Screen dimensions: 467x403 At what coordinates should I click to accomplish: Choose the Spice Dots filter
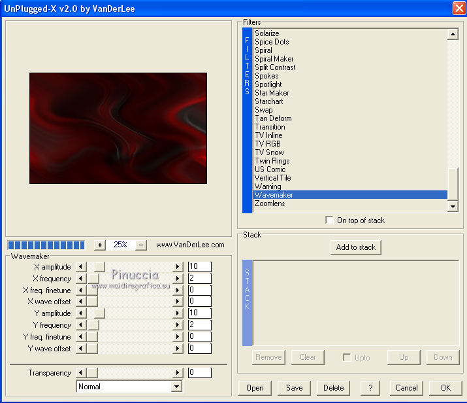272,42
